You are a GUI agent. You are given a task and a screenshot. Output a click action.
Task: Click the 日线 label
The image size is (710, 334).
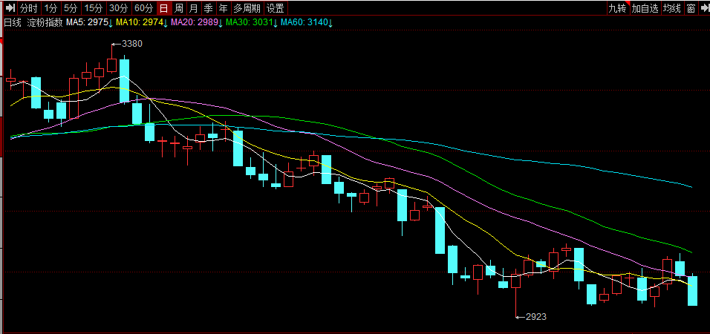12,22
